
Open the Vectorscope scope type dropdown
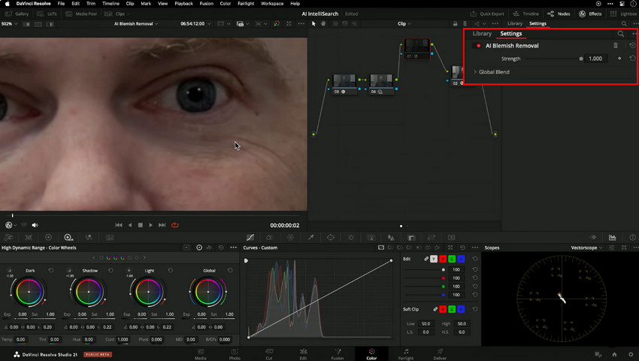586,247
